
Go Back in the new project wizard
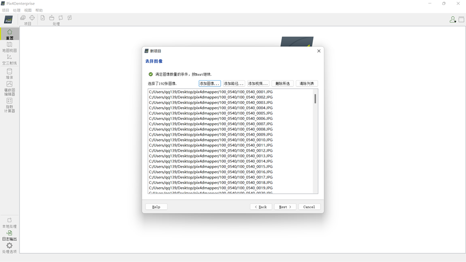(261, 207)
